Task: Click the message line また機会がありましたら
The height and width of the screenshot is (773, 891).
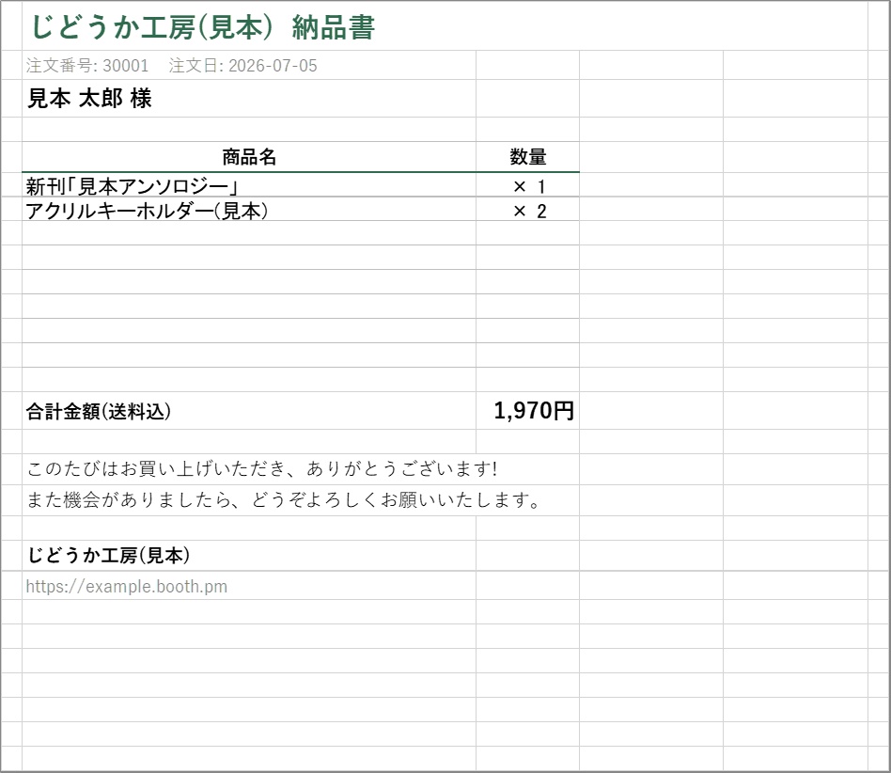Action: (283, 500)
